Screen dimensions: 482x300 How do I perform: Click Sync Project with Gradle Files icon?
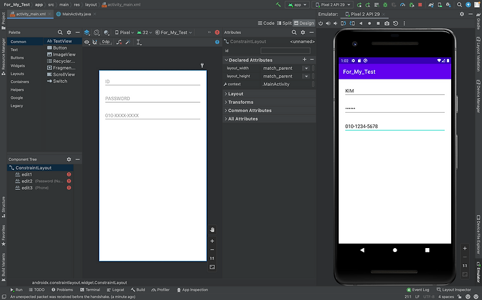tap(431, 5)
